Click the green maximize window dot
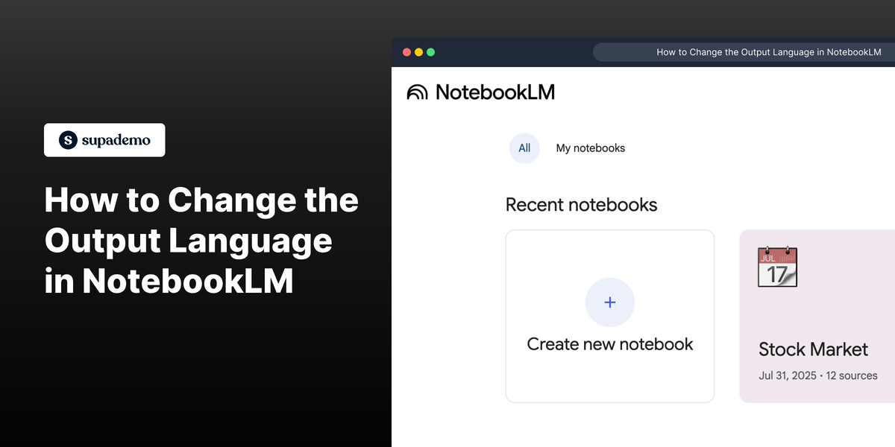895x447 pixels. coord(430,52)
